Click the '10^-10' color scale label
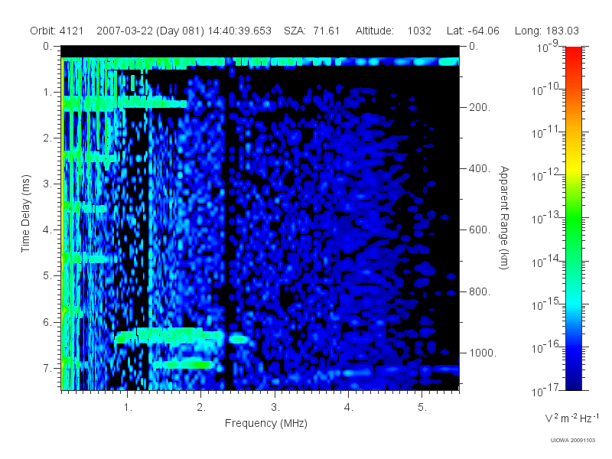The image size is (612, 459). coord(545,89)
